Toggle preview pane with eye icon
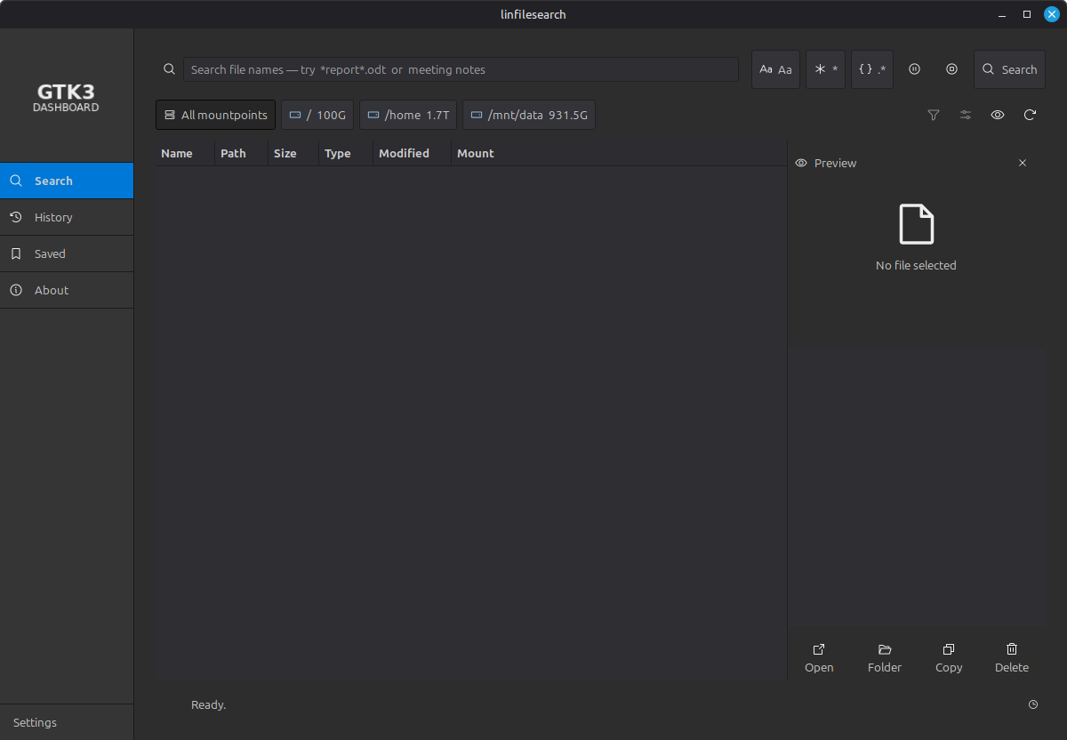1067x740 pixels. 998,115
